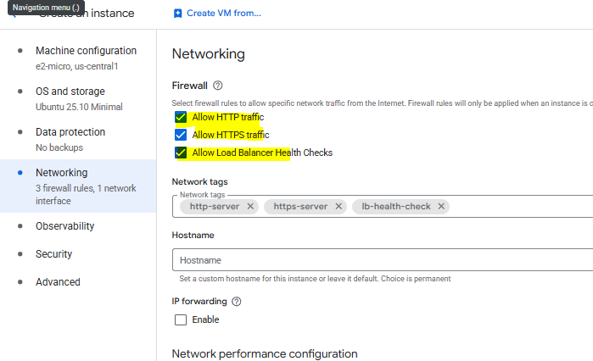Image resolution: width=593 pixels, height=361 pixels.
Task: Click the Firewall help question mark icon
Action: click(x=218, y=86)
